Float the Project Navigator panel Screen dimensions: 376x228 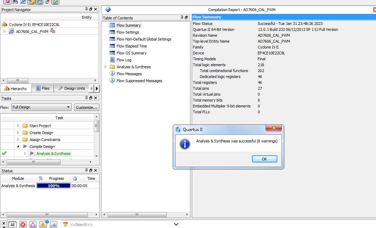tap(91, 9)
